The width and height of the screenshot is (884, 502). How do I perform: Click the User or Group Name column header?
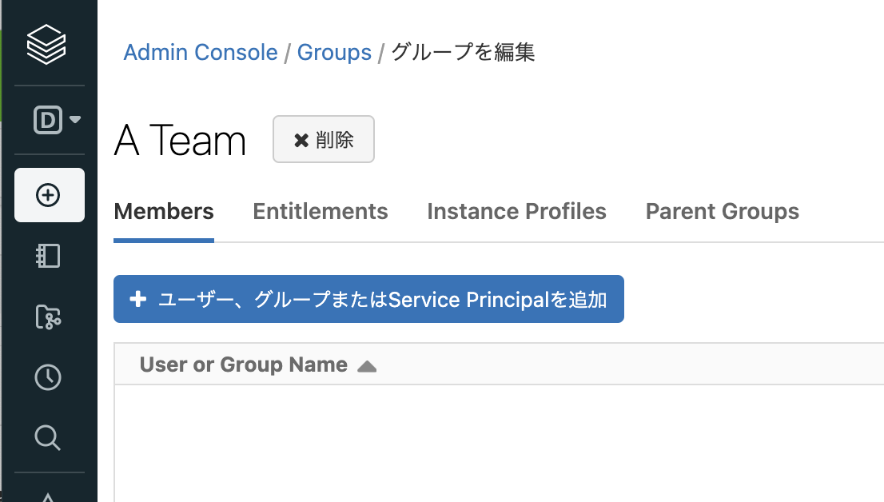click(243, 365)
